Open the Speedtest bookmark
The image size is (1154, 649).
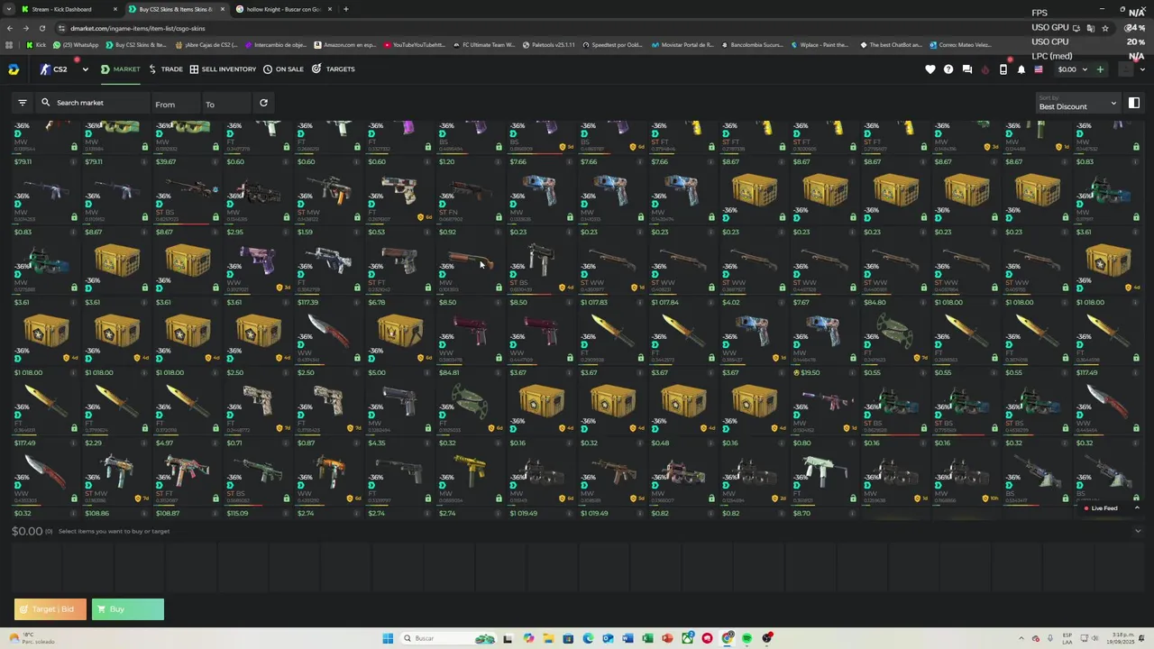click(613, 44)
